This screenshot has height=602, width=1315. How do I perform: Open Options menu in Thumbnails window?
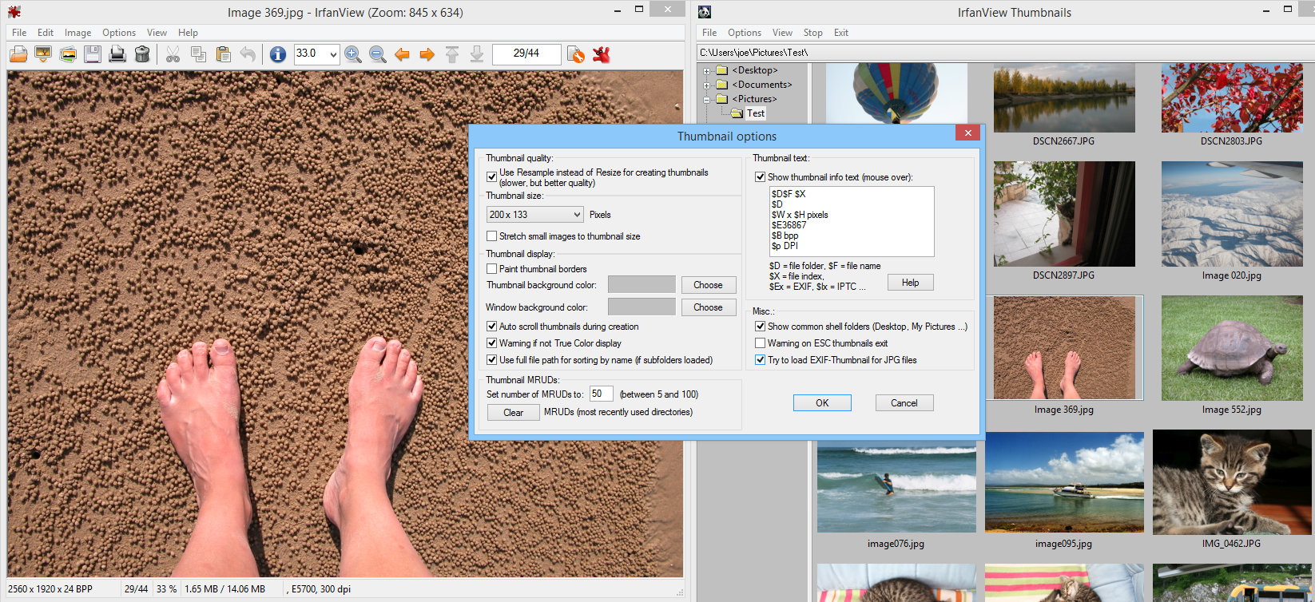coord(744,33)
